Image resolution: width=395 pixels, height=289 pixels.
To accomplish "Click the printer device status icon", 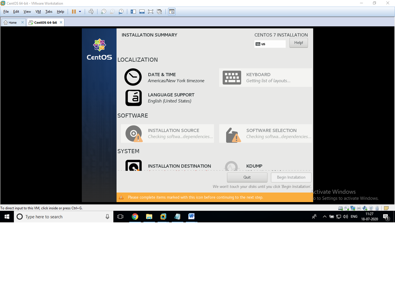I will click(359, 208).
